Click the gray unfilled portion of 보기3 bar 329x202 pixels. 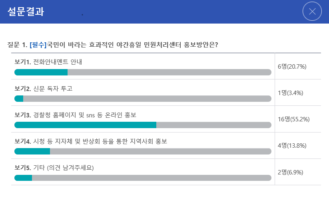pos(214,125)
